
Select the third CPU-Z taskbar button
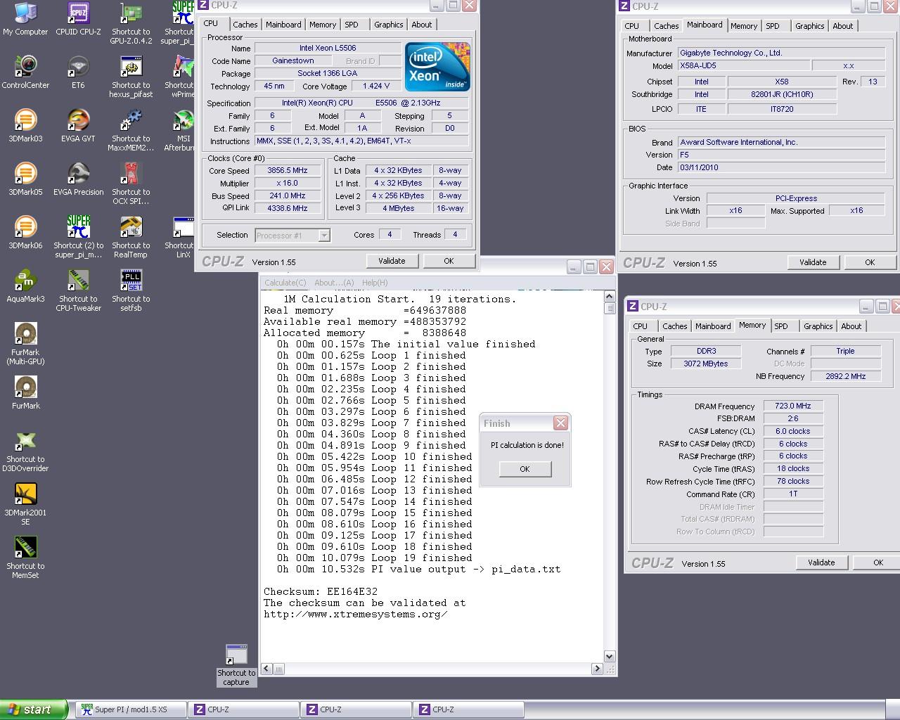click(x=468, y=709)
